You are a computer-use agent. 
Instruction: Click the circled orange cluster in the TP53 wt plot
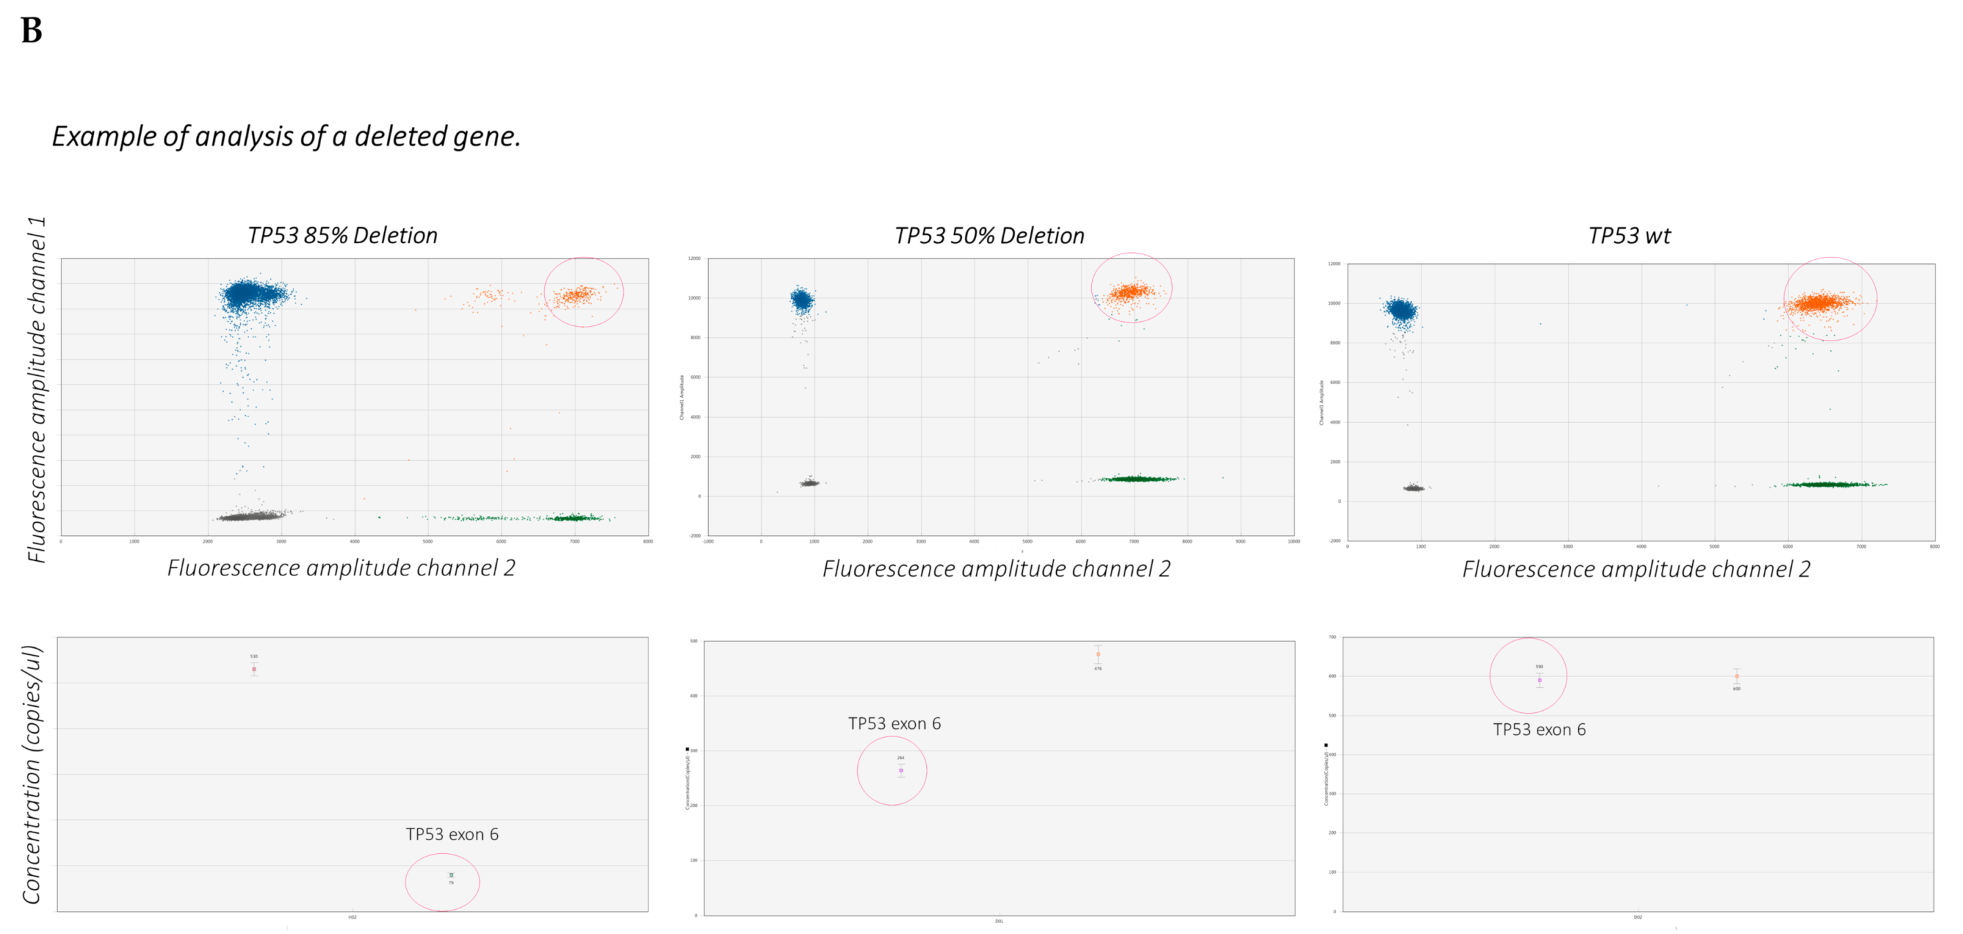[1821, 303]
